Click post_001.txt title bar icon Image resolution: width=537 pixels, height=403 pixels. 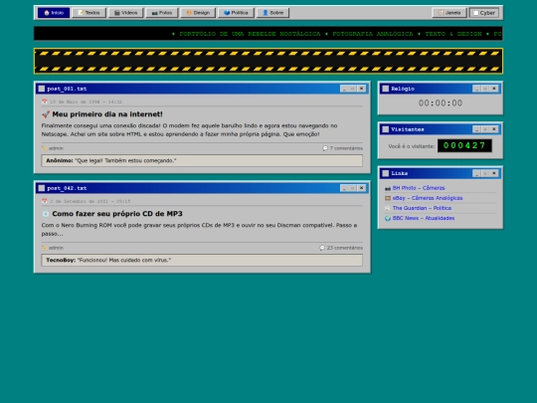42,89
